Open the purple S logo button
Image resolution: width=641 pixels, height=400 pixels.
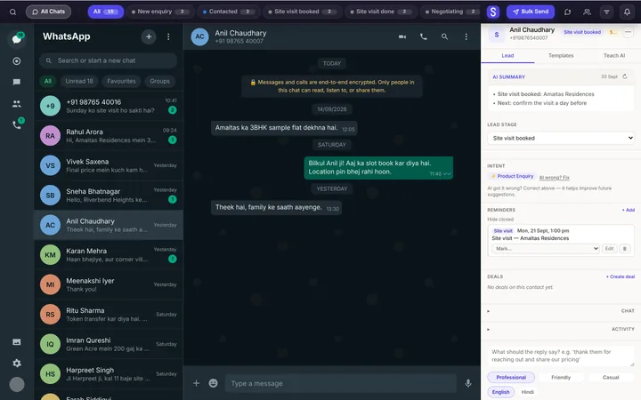493,12
